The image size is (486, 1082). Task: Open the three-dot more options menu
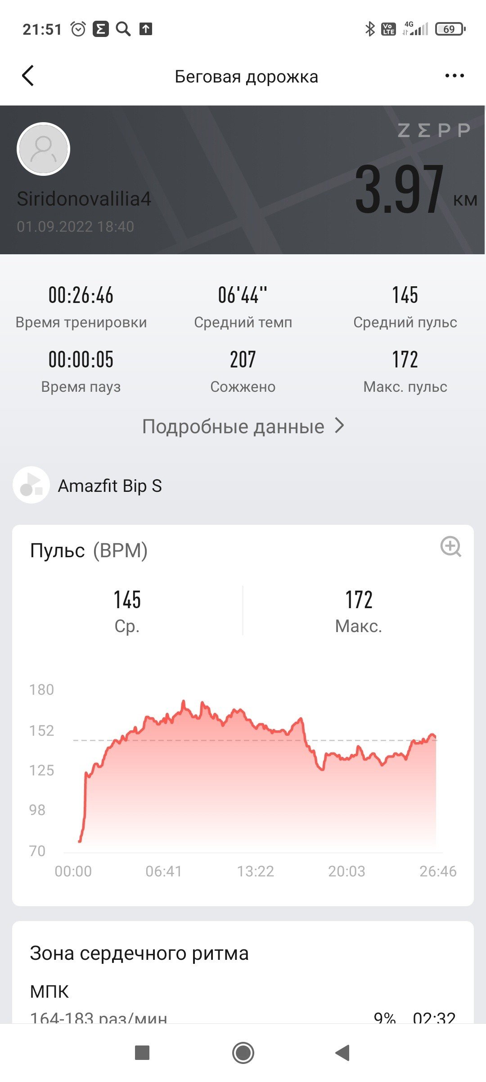point(454,76)
